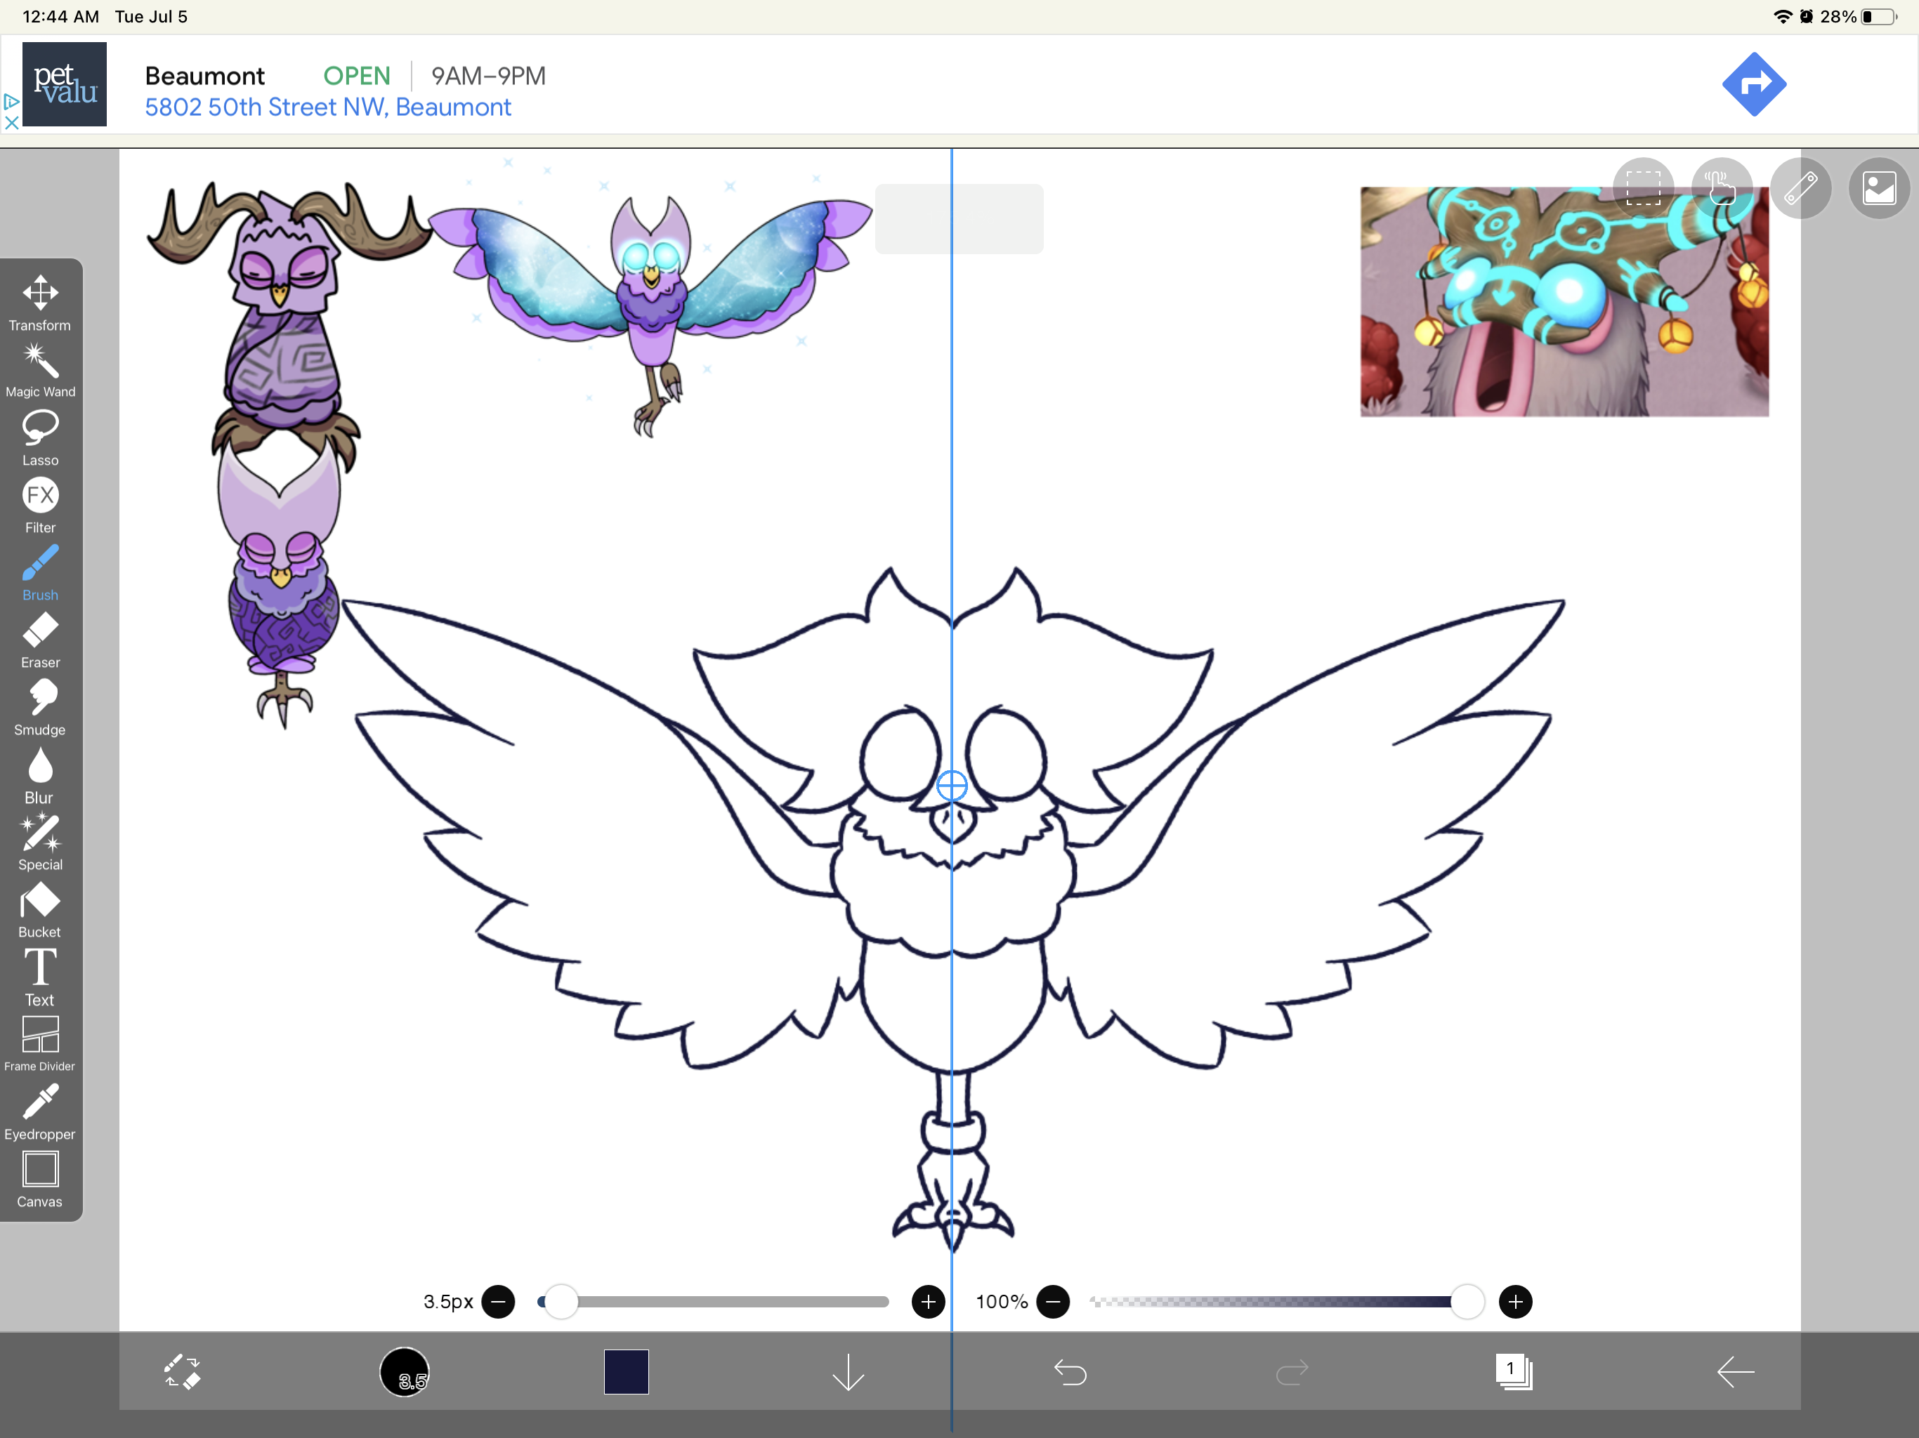Image resolution: width=1919 pixels, height=1438 pixels.
Task: Tap the 9AM–9PM hours text
Action: (x=488, y=77)
